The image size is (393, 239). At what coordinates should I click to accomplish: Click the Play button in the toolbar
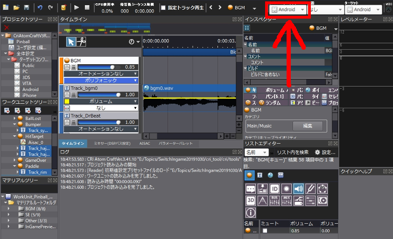[x=76, y=8]
